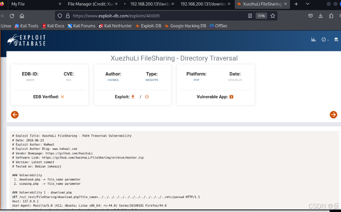Open tracking protection shield icon

pos(60,16)
